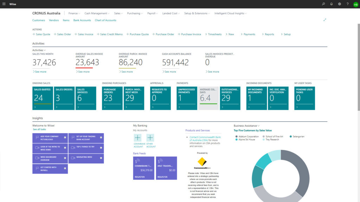Add Other Account using plus icon
This screenshot has height=202, width=360.
[x=150, y=138]
